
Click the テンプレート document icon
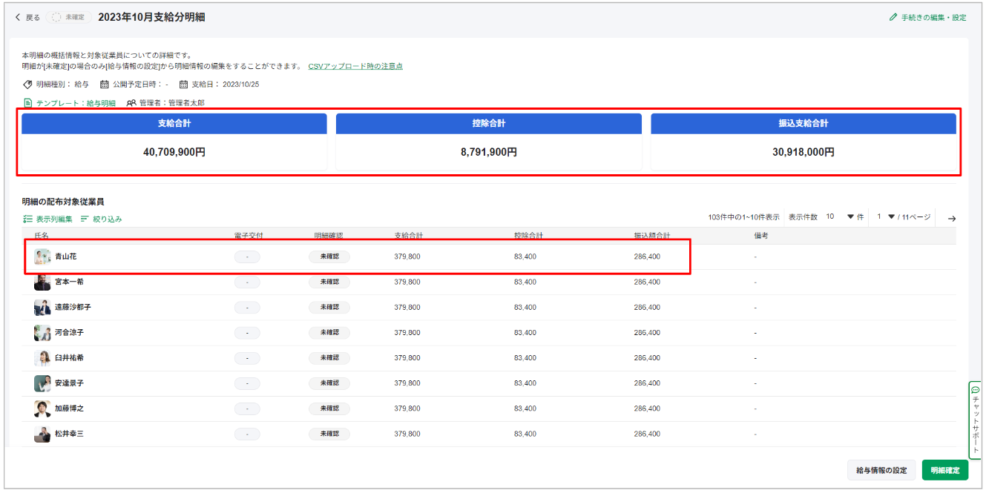[x=28, y=103]
